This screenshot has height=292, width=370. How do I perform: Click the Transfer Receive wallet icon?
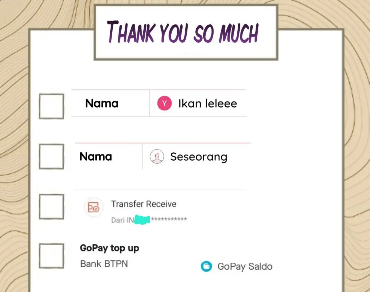click(94, 207)
